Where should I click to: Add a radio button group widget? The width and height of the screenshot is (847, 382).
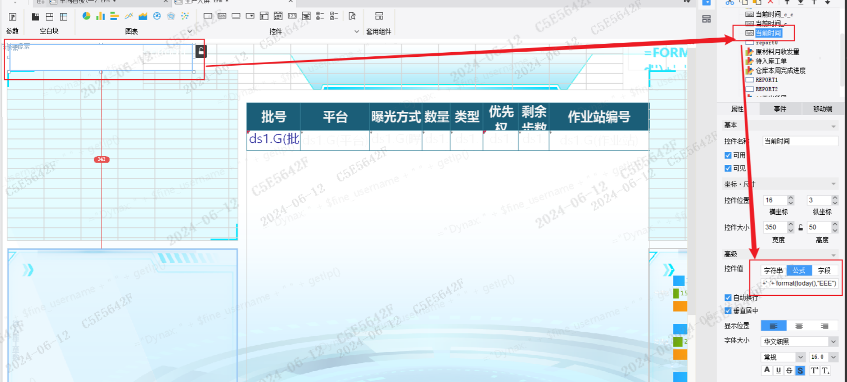click(x=320, y=16)
